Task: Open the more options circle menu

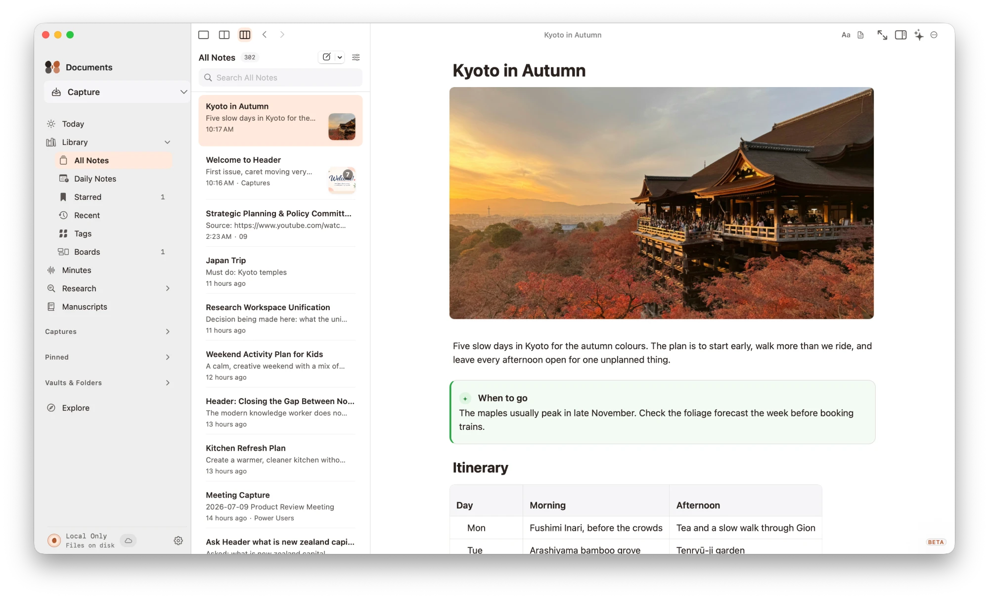Action: click(934, 35)
